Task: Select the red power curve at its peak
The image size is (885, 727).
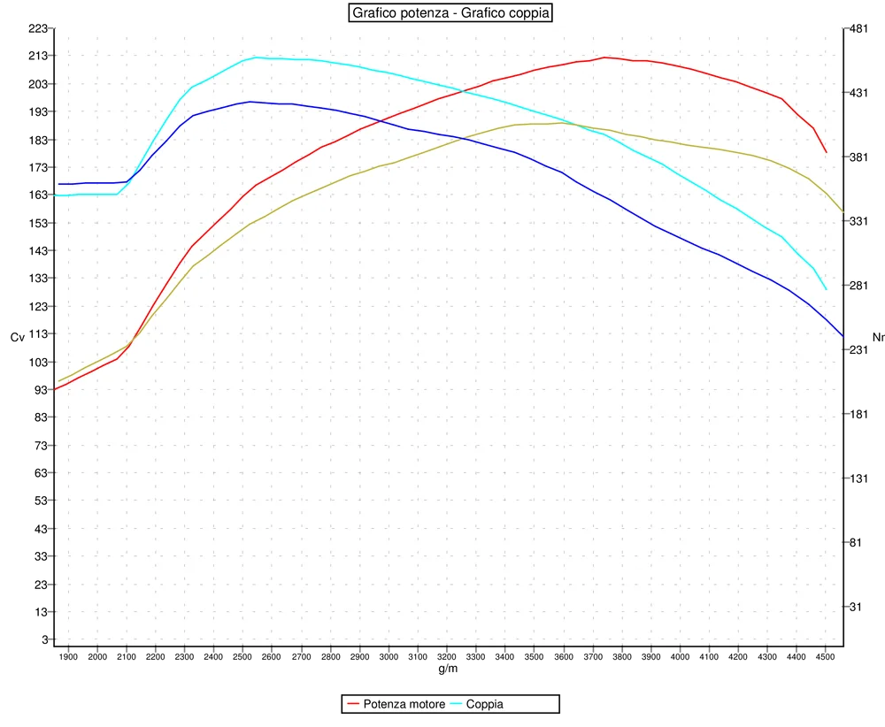Action: pos(604,57)
